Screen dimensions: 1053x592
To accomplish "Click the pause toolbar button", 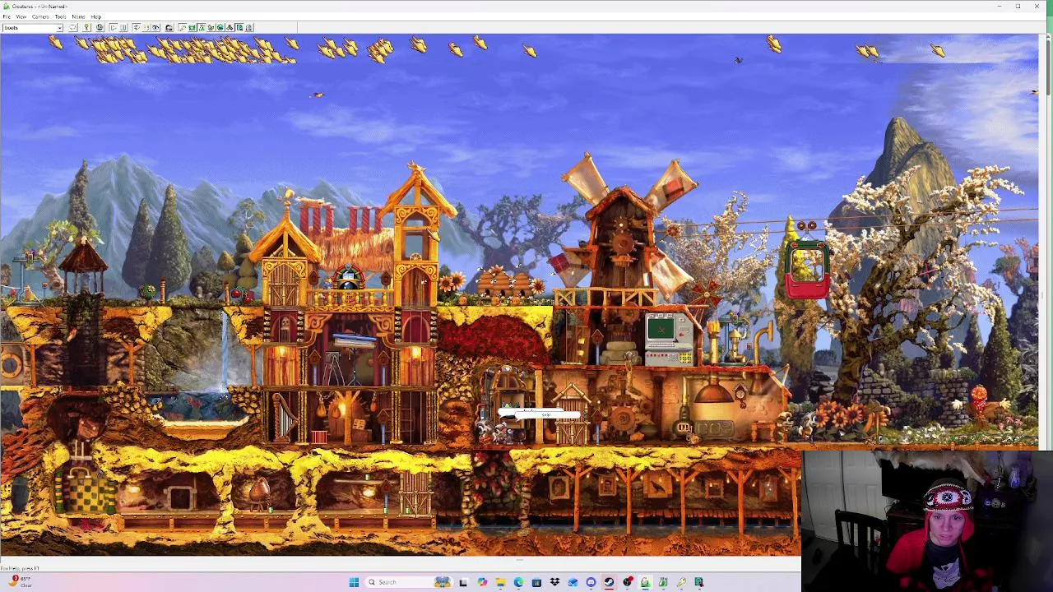I will (x=123, y=28).
